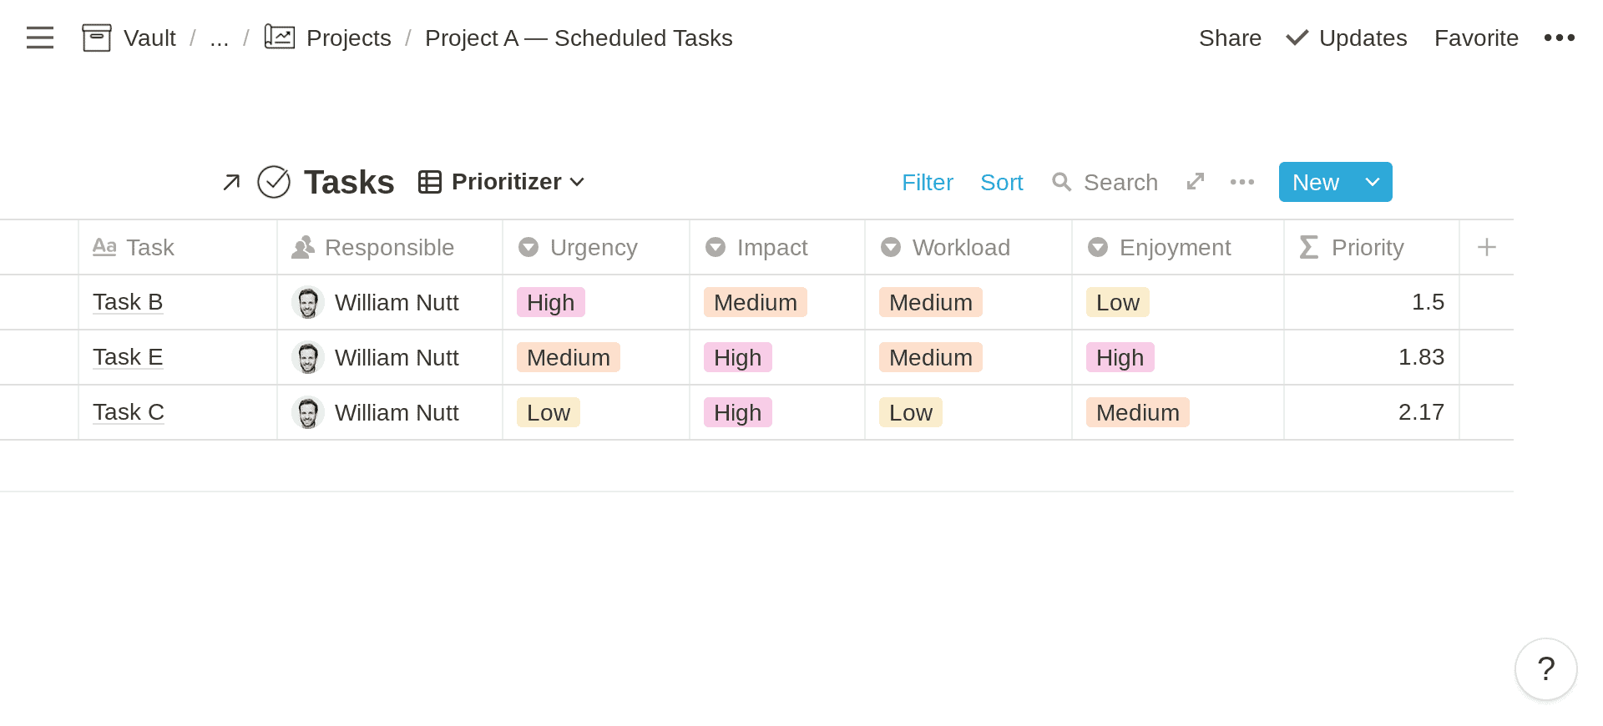This screenshot has width=1603, height=726.
Task: Click the Projects chart icon in breadcrumb
Action: point(280,37)
